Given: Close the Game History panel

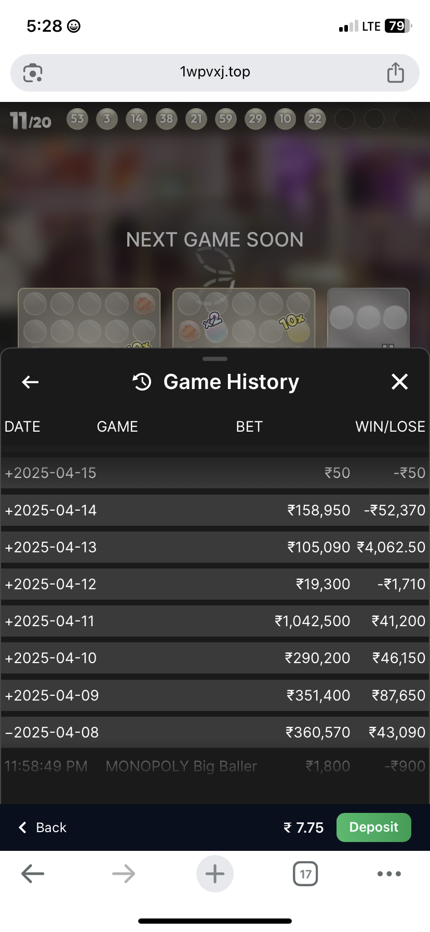Looking at the screenshot, I should pyautogui.click(x=399, y=382).
